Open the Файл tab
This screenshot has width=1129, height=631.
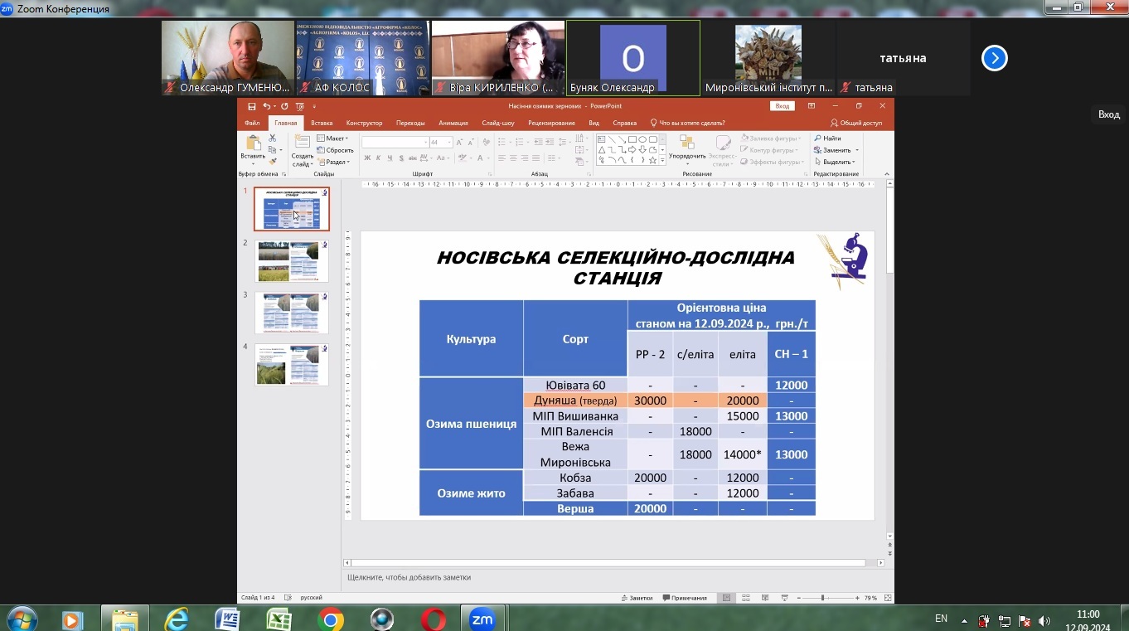pos(252,123)
